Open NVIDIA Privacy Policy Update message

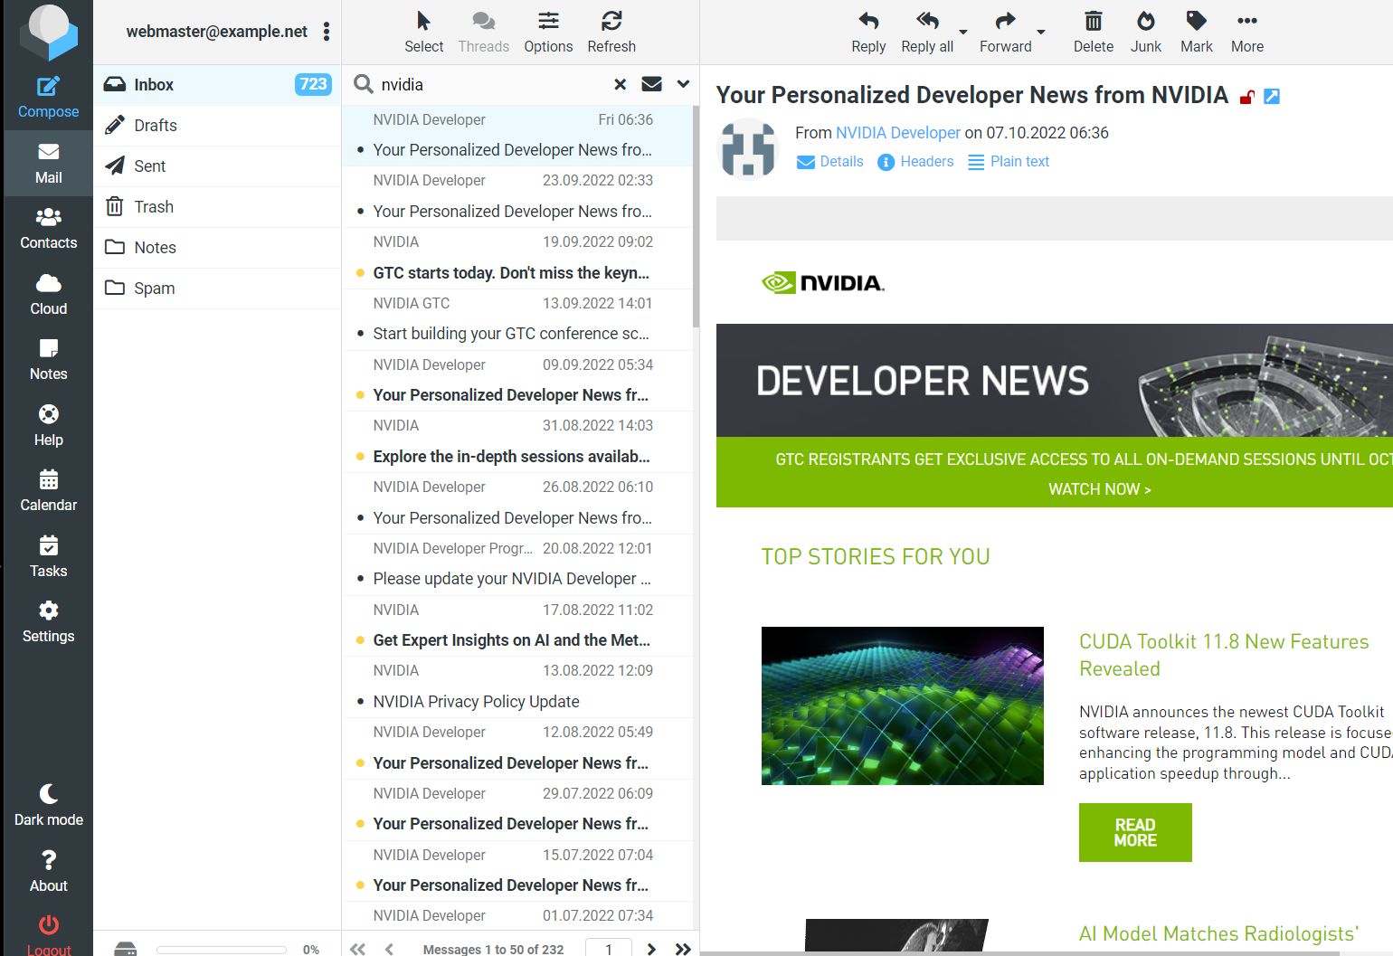point(516,687)
